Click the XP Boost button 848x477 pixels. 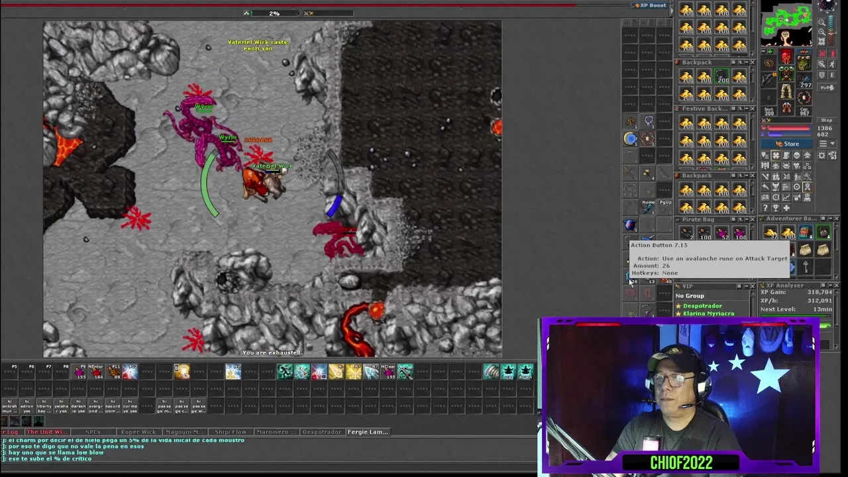[x=651, y=5]
